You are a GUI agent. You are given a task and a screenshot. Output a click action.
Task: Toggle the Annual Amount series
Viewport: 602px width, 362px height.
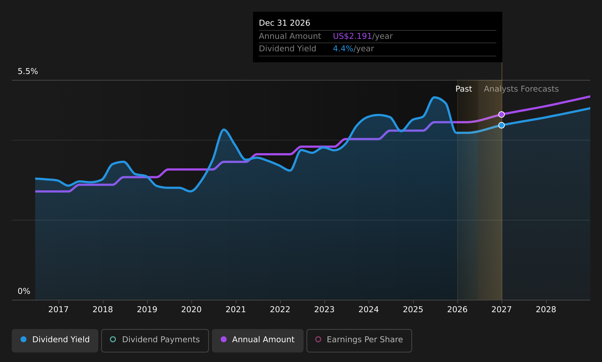258,340
